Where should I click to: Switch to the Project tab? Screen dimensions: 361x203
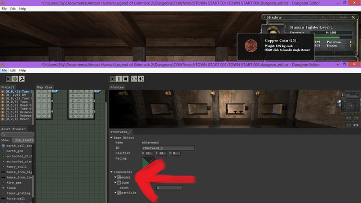click(x=8, y=87)
